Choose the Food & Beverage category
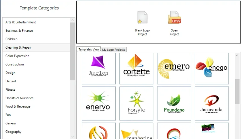Screen dimensions: 242x139 pos(36,106)
